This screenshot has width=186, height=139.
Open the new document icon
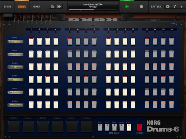52,6
